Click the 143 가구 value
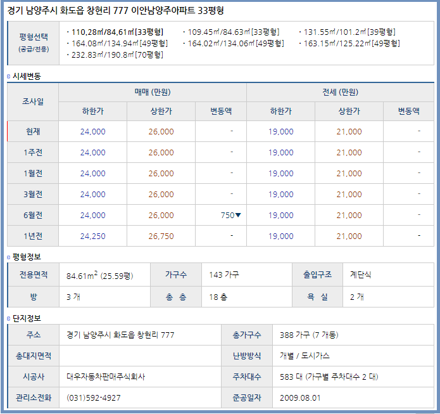The image size is (440, 414). tap(224, 275)
